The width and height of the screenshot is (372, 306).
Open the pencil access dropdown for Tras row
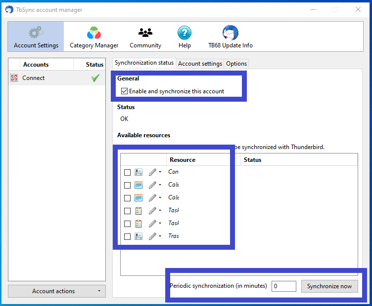(155, 236)
